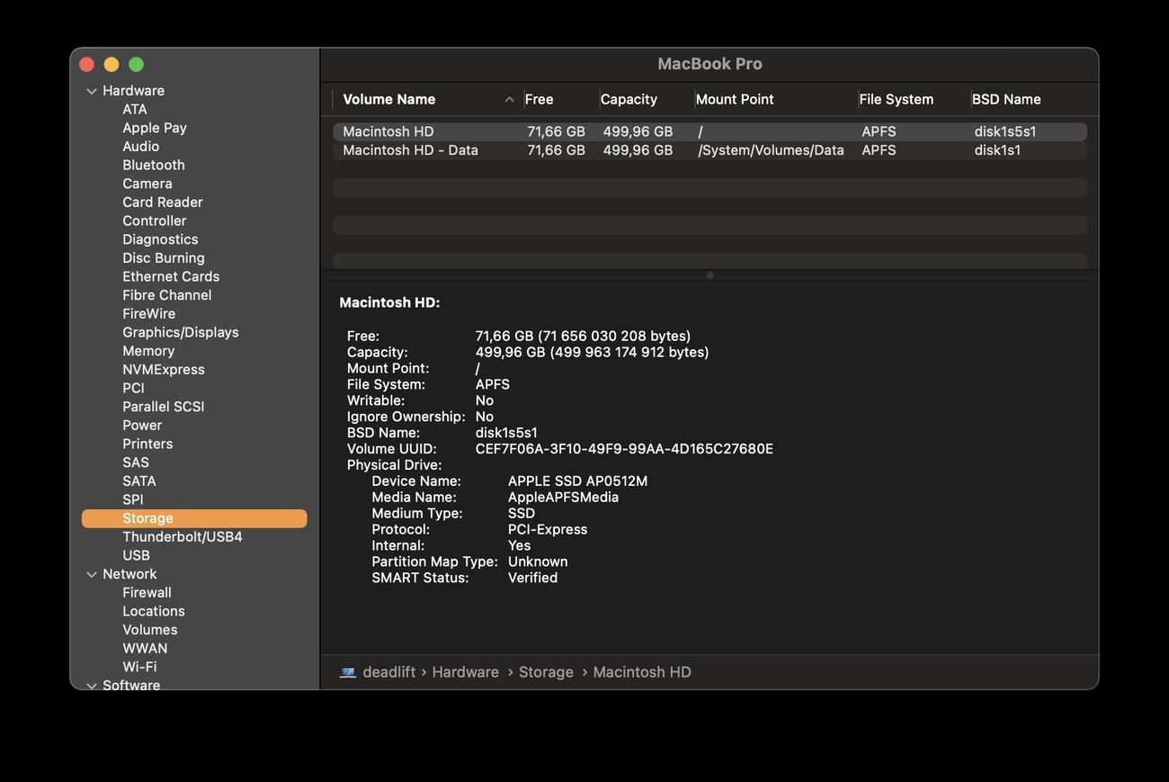This screenshot has width=1169, height=782.
Task: Click Macintosh HD in the path bar
Action: (x=642, y=672)
